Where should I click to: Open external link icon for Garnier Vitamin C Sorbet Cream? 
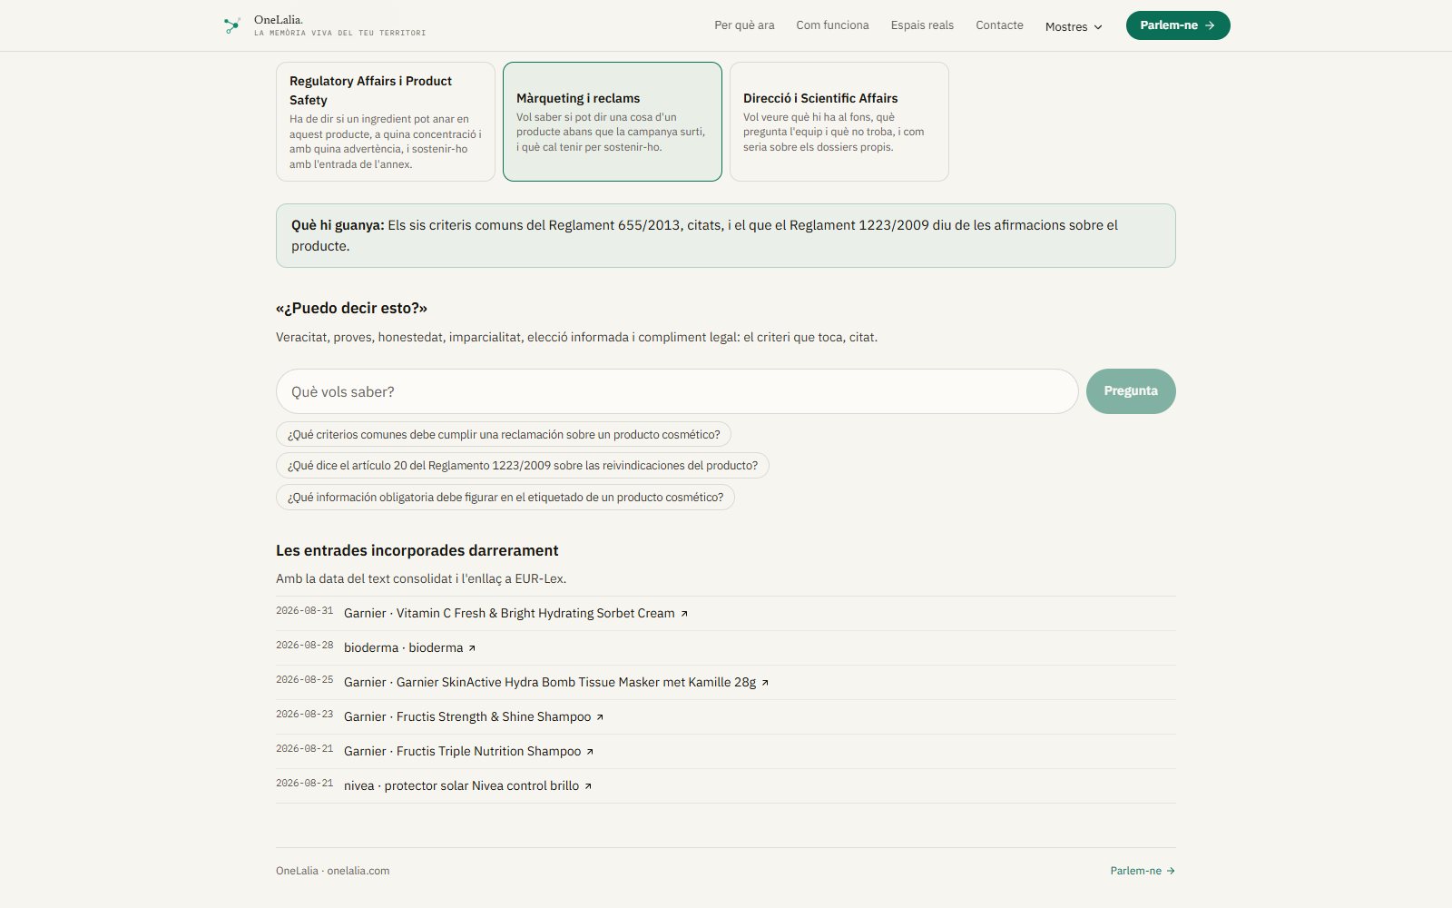[684, 614]
